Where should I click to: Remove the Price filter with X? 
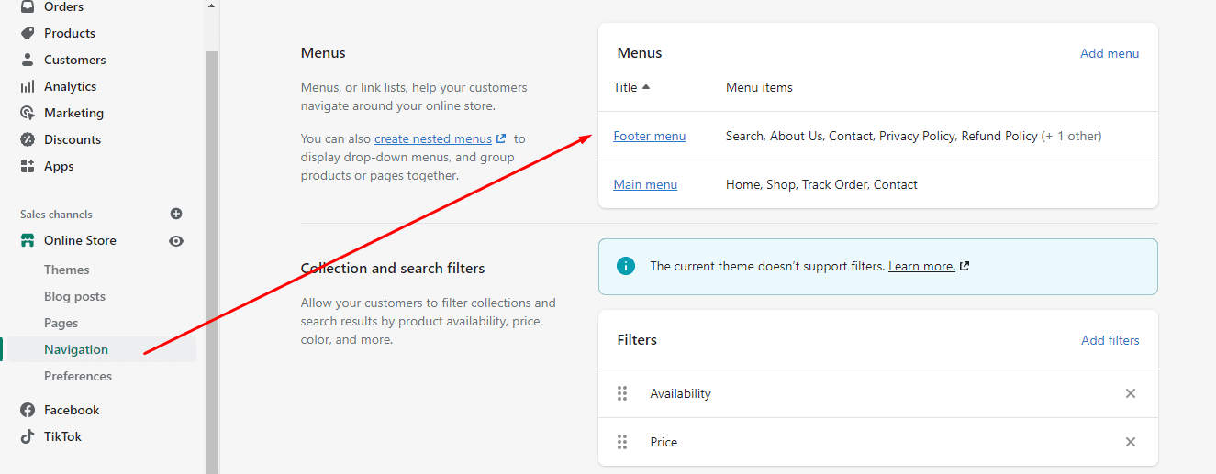(1131, 442)
